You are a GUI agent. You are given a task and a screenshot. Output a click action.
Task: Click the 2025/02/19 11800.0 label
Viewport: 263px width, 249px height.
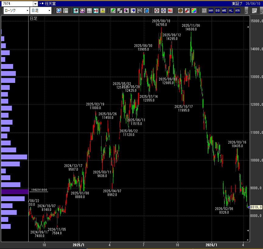click(x=95, y=106)
